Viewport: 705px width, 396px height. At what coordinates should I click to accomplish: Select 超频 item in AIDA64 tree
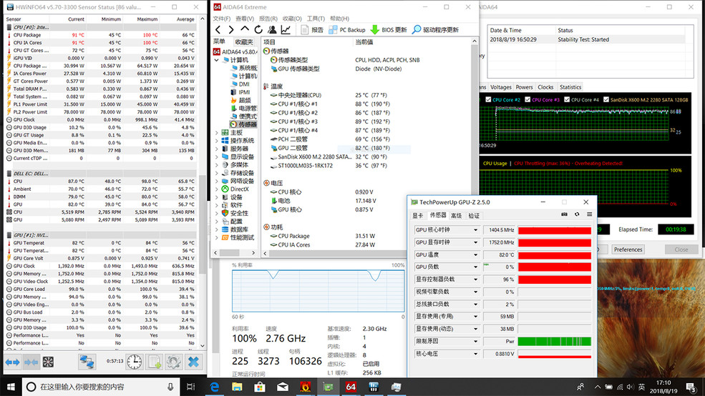(241, 100)
